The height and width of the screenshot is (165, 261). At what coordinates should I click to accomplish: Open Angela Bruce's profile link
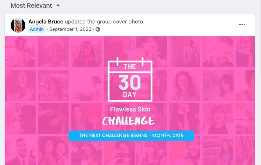pos(46,22)
